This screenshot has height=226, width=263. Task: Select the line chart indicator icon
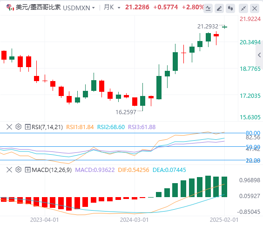(x=208, y=8)
